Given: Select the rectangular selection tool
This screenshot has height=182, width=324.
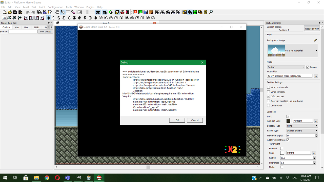Looking at the screenshot, I should (68, 12).
